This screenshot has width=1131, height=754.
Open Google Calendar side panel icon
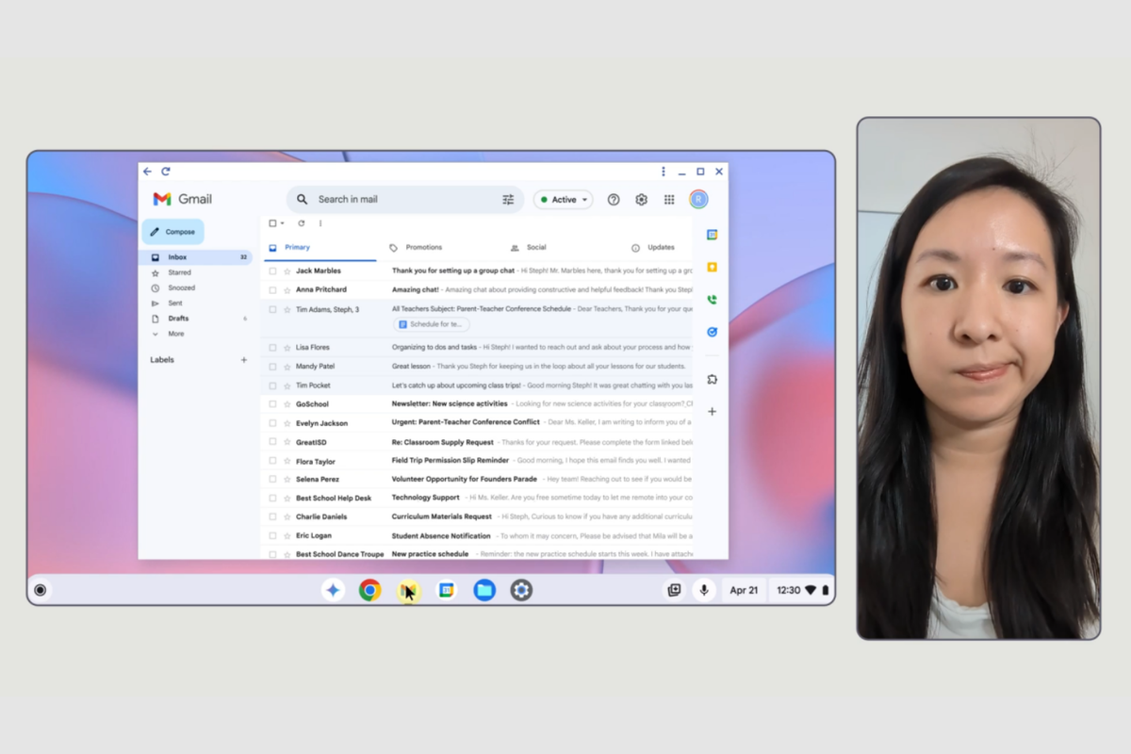[x=713, y=235]
